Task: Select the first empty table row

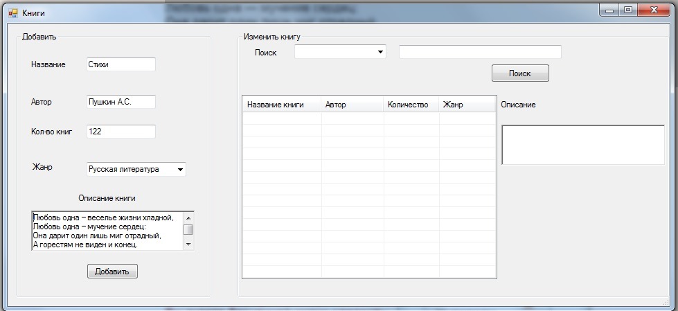Action: 368,118
